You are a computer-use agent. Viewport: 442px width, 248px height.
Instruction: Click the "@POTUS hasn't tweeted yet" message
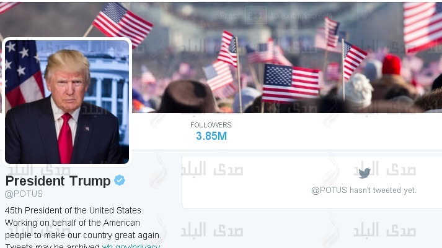click(x=364, y=190)
